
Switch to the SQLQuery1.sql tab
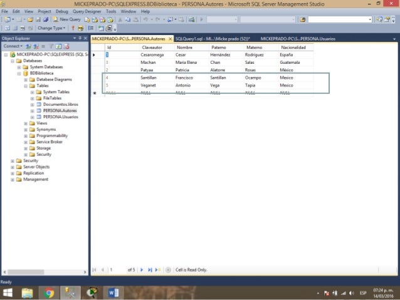(x=213, y=39)
